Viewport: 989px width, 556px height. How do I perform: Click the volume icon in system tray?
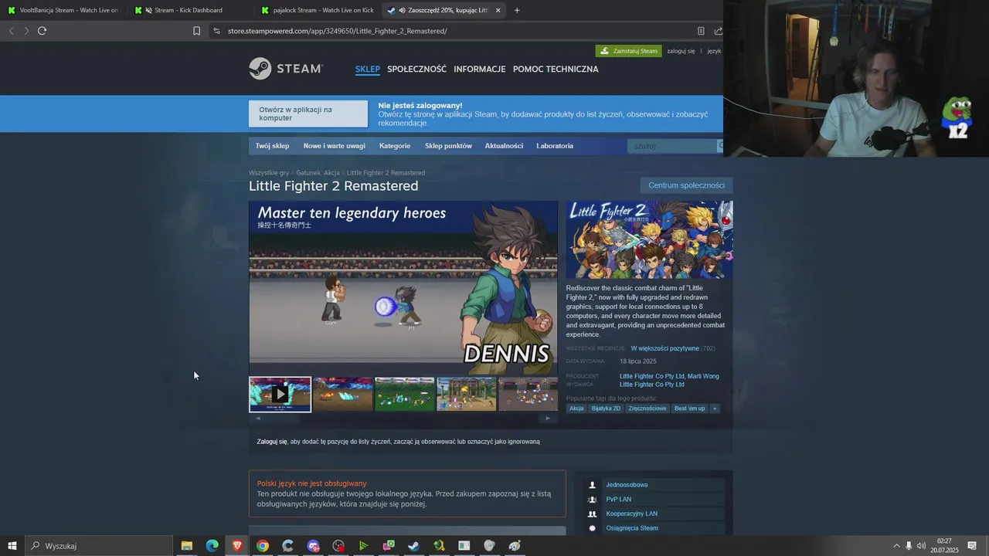pyautogui.click(x=921, y=546)
